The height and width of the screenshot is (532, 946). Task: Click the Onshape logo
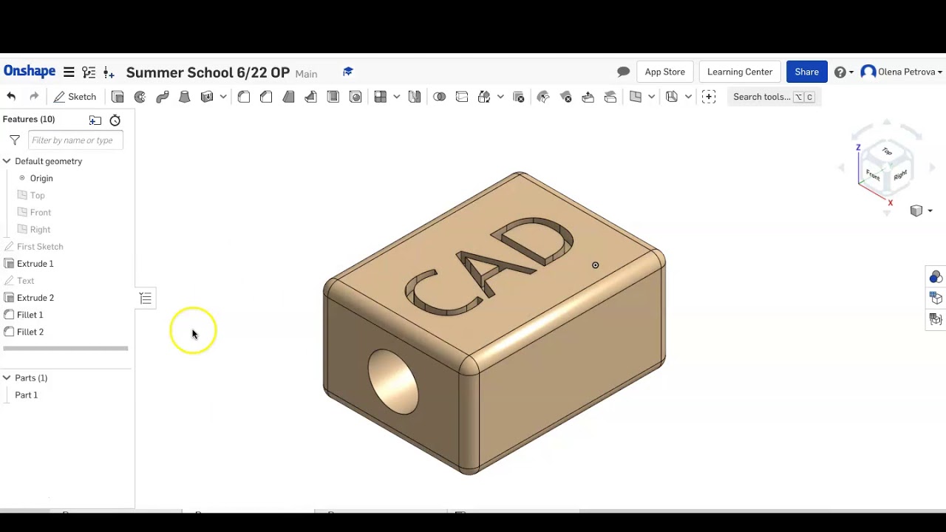(30, 72)
